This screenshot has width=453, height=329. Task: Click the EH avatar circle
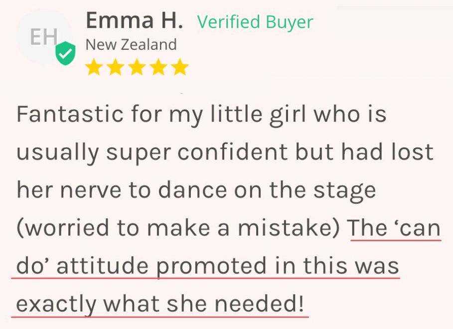44,36
